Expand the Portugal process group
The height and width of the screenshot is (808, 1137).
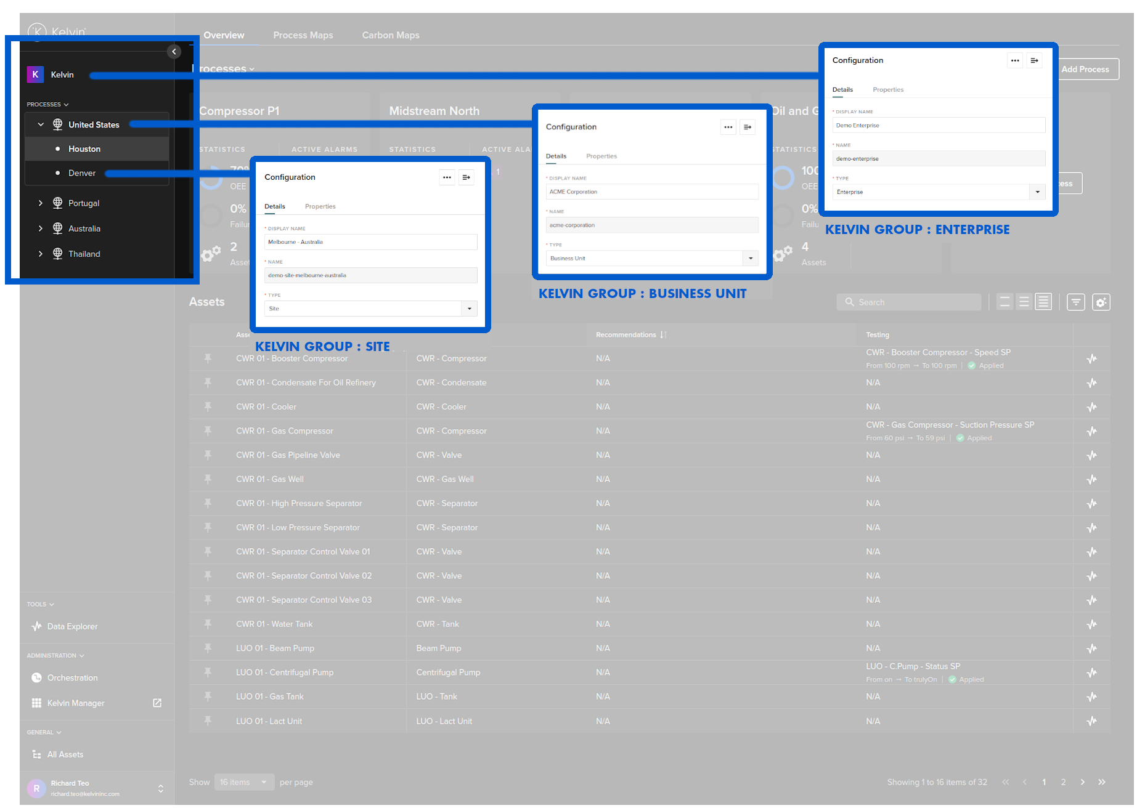[41, 203]
